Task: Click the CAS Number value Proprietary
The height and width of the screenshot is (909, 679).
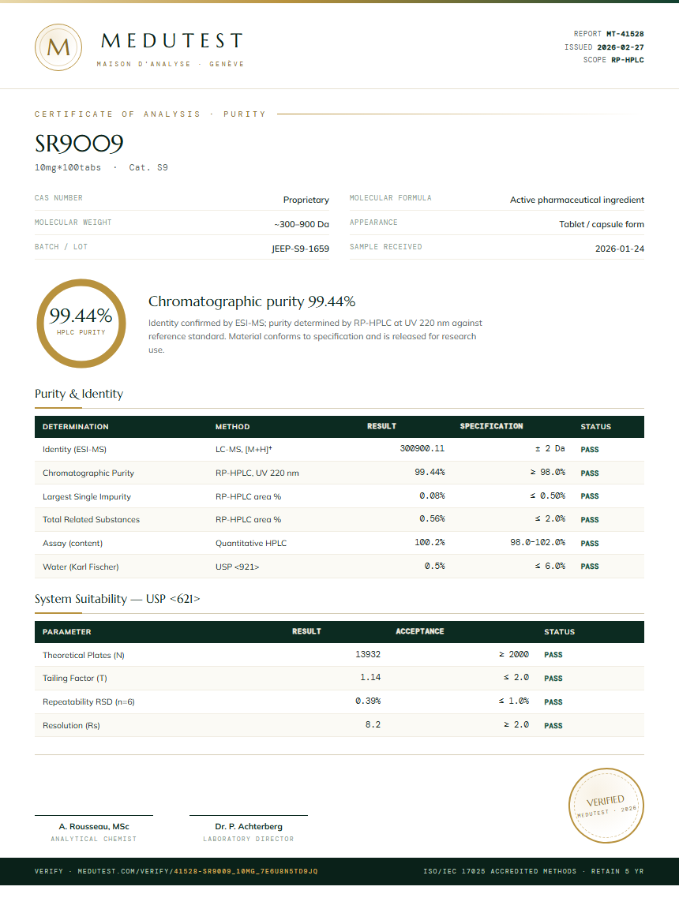Action: coord(306,200)
